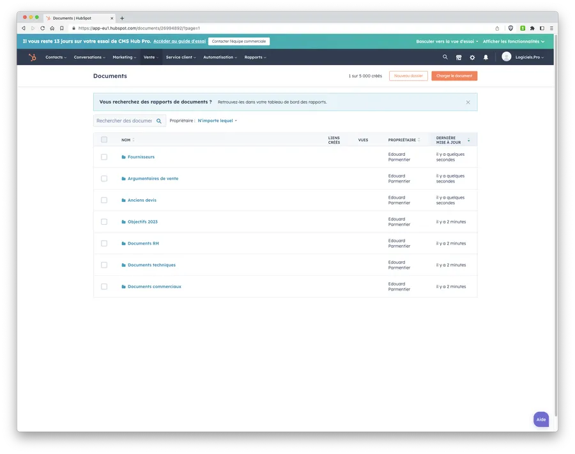Screen dimensions: 575x454
Task: Open the Marketing menu
Action: pos(125,57)
